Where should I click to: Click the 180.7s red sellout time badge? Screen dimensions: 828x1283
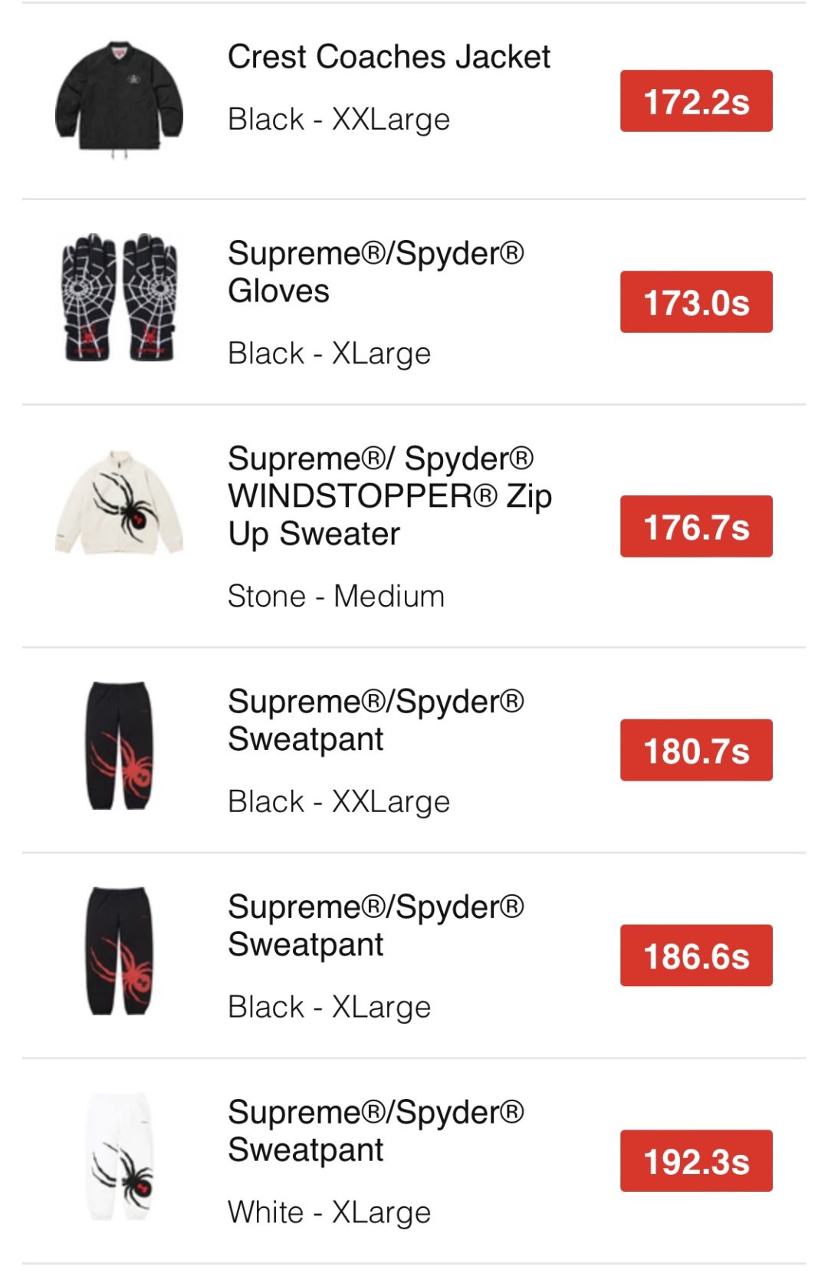[695, 751]
